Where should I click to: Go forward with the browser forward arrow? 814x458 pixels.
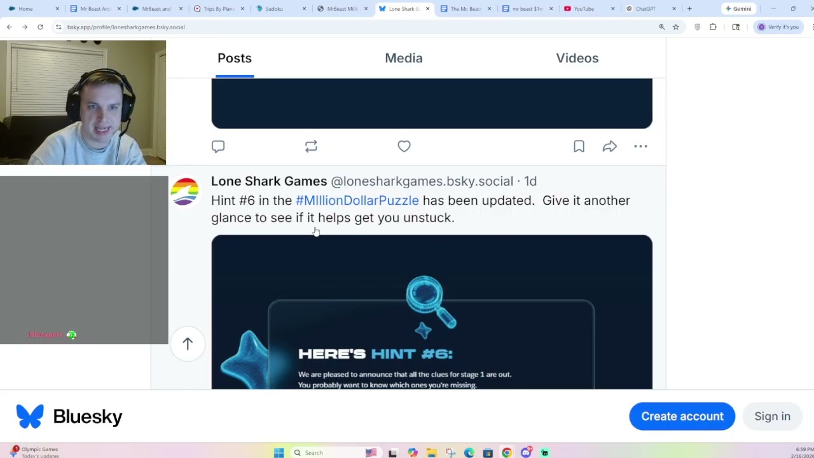pyautogui.click(x=25, y=27)
